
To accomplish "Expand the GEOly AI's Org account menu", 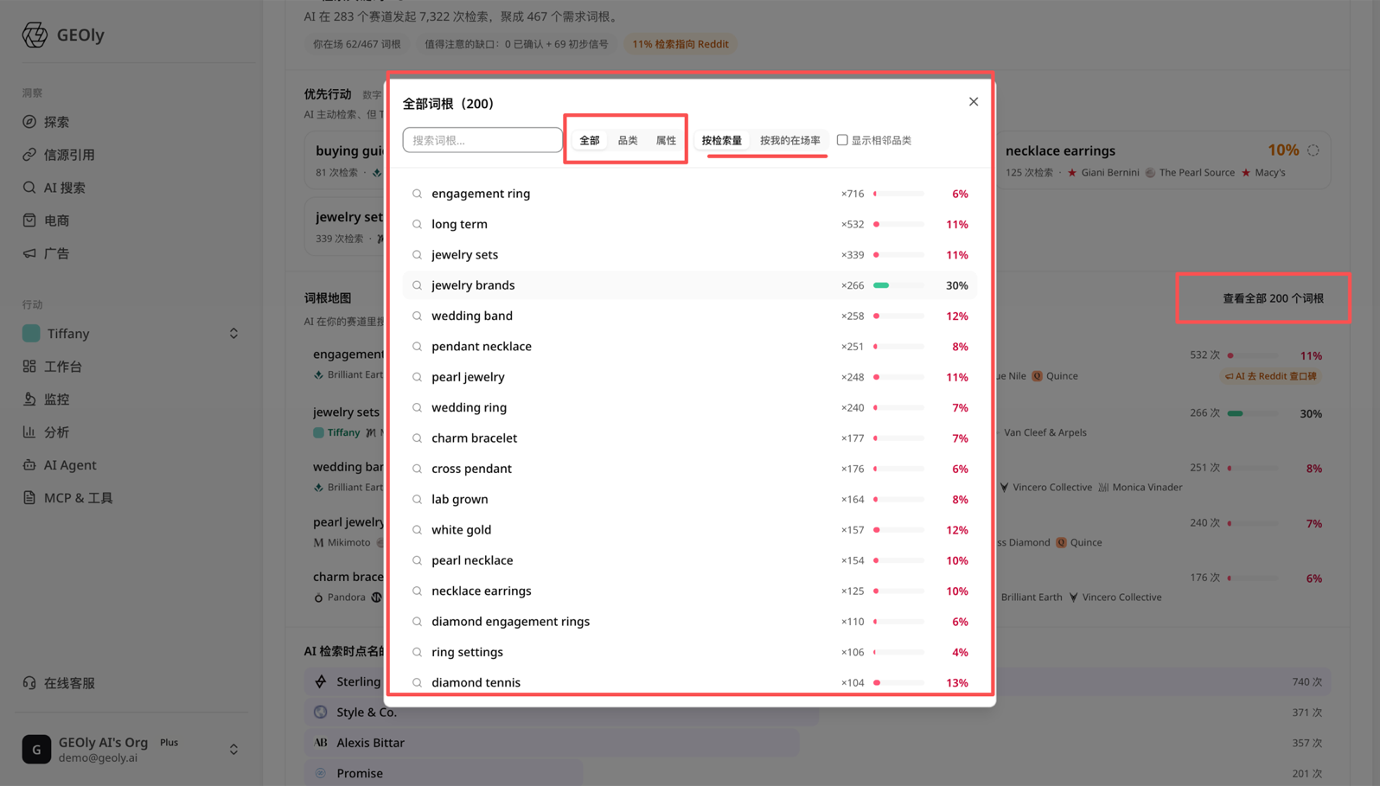I will pyautogui.click(x=233, y=749).
